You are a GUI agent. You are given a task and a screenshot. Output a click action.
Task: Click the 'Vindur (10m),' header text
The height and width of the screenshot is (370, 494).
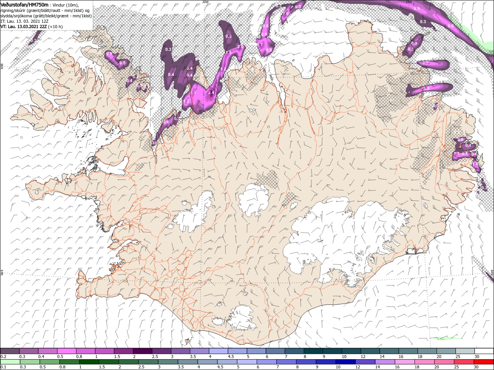pyautogui.click(x=65, y=5)
